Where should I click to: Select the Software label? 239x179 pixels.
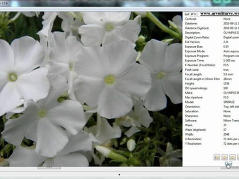click(x=191, y=120)
